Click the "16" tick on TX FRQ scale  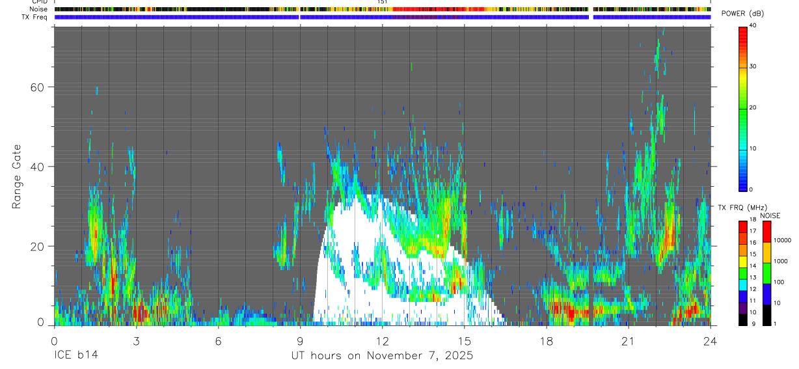pyautogui.click(x=753, y=243)
